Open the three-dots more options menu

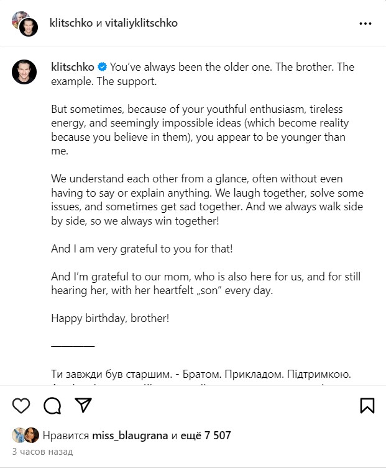click(365, 24)
